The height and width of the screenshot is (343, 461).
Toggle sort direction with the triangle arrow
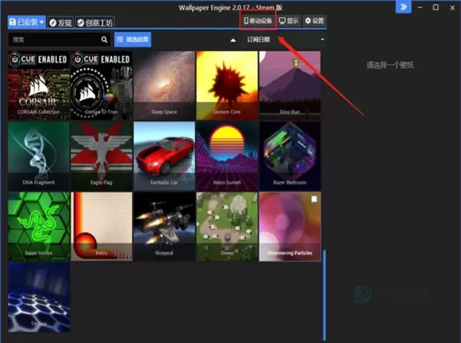(233, 40)
